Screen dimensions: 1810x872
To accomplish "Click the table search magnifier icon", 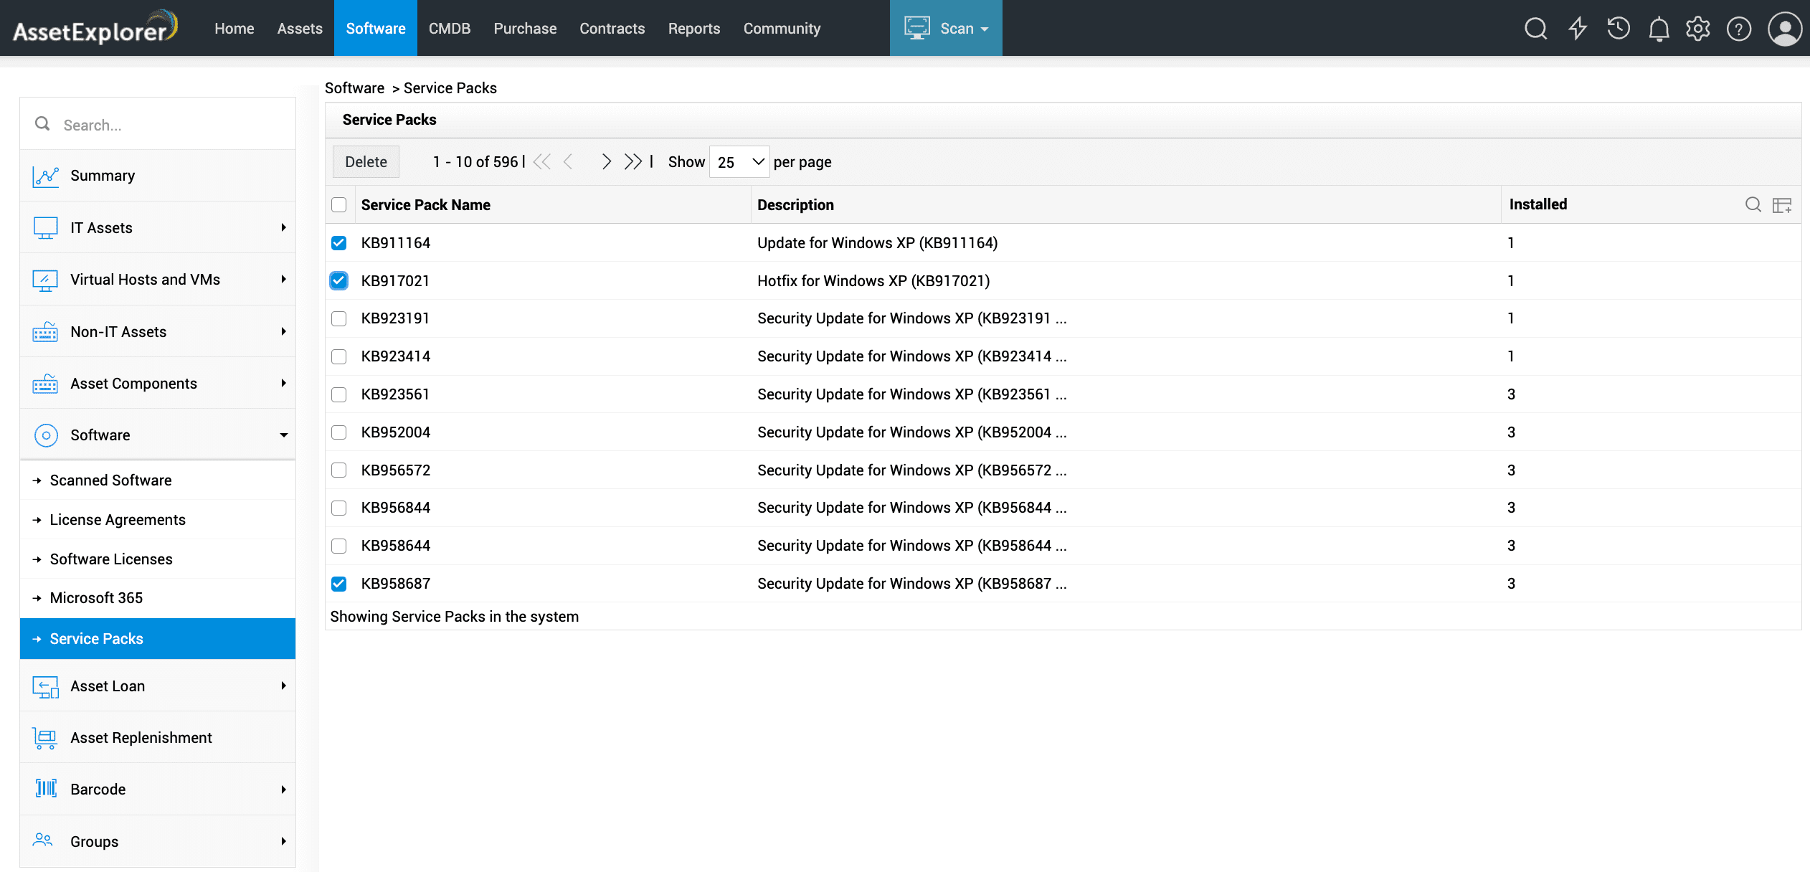I will click(1753, 204).
